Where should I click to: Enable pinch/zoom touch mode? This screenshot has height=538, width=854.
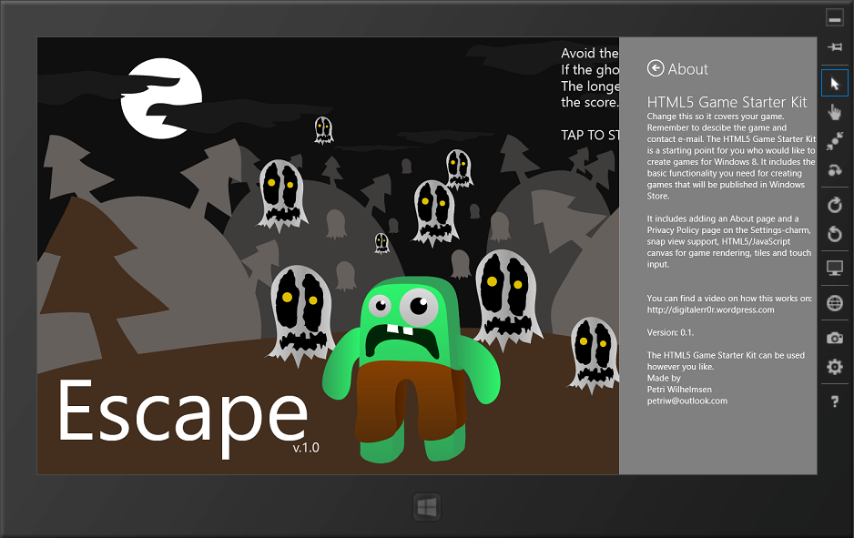[x=834, y=141]
